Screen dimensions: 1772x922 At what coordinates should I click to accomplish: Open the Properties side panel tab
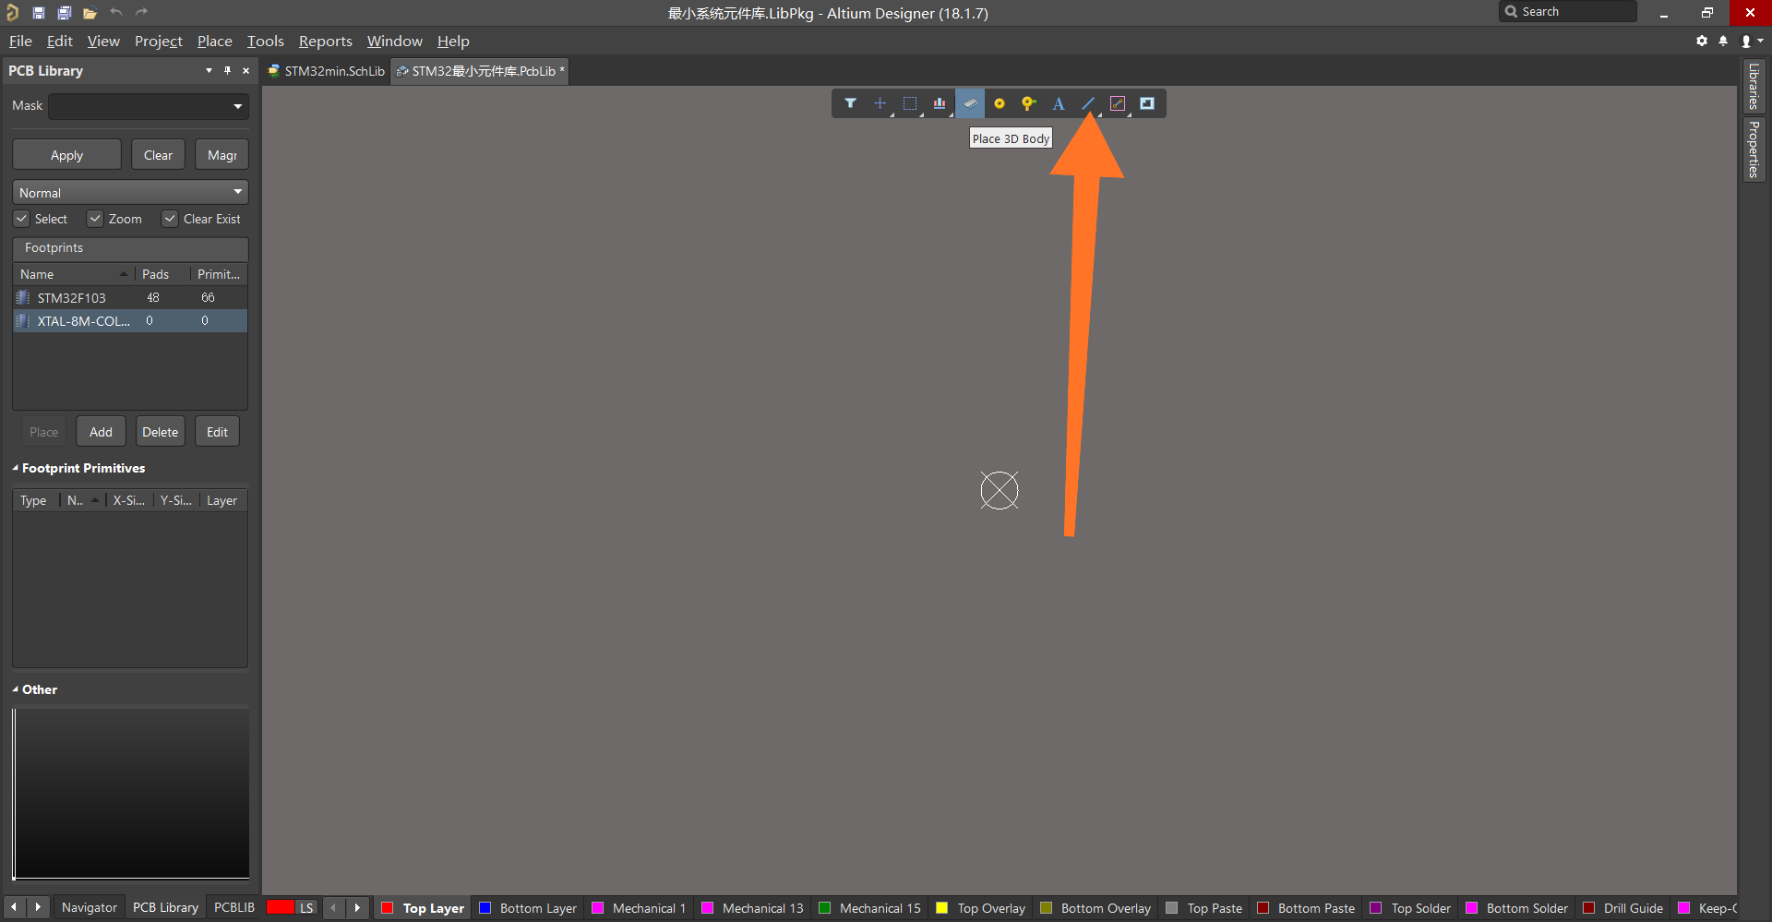1754,149
